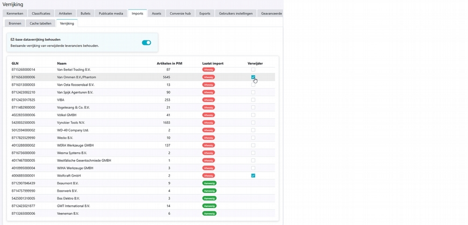Switch to the Classificaties tab

click(41, 14)
